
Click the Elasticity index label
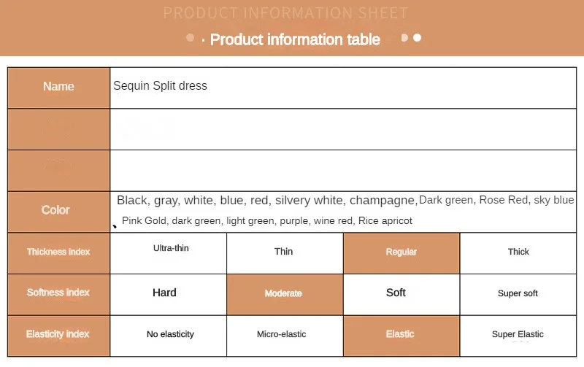[58, 334]
